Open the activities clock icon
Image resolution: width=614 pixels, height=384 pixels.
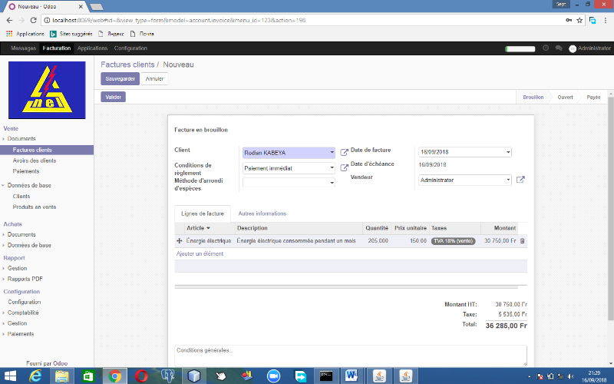click(546, 48)
